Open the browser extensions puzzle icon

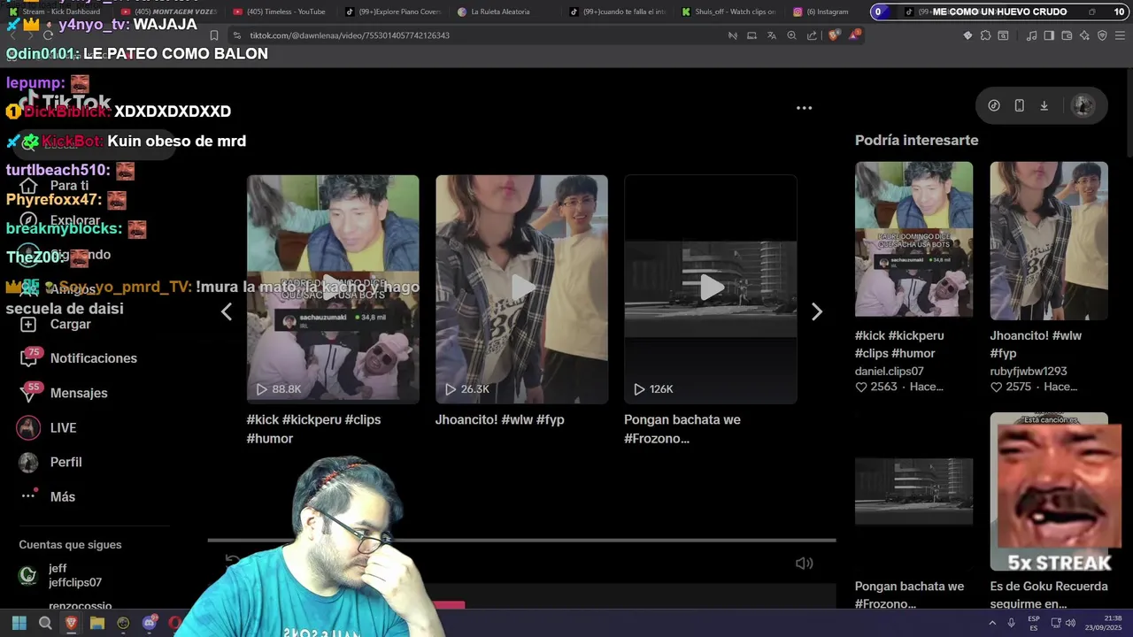click(x=985, y=35)
